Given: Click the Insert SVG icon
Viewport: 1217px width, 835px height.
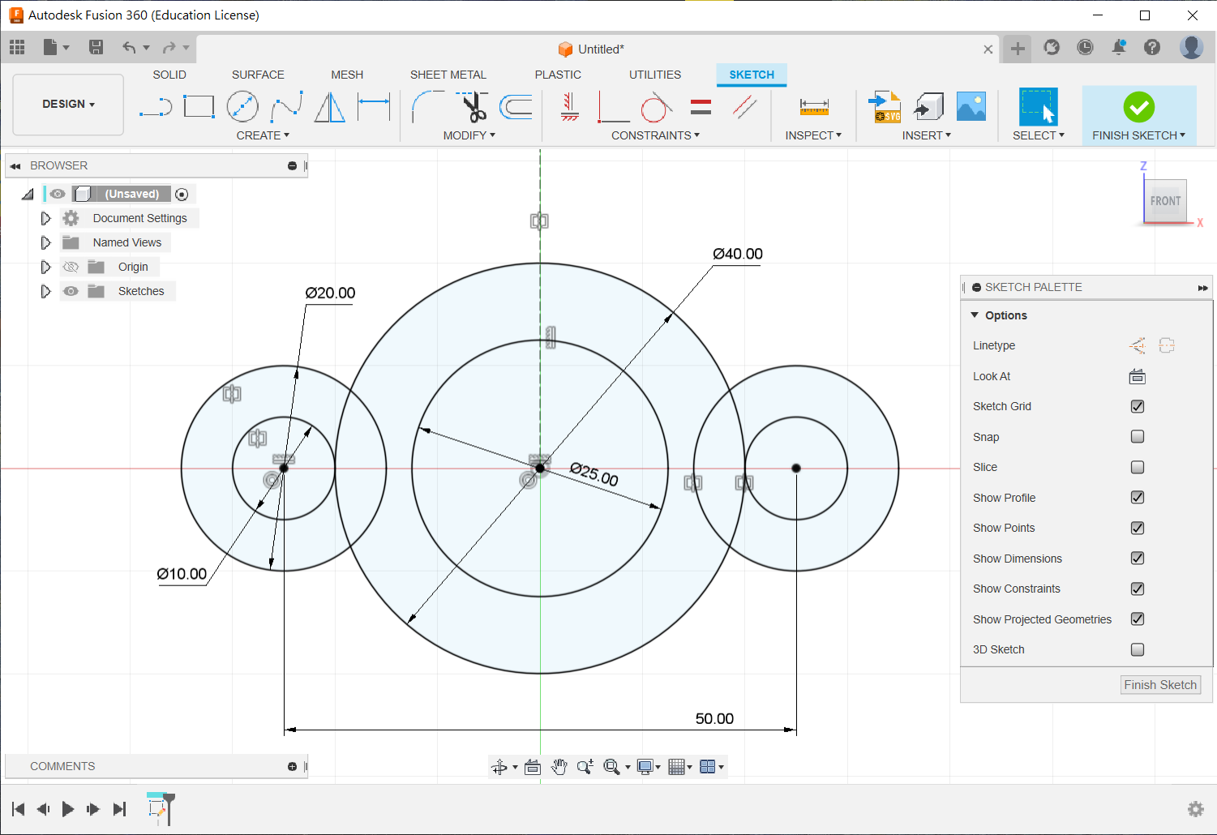Looking at the screenshot, I should tap(885, 107).
